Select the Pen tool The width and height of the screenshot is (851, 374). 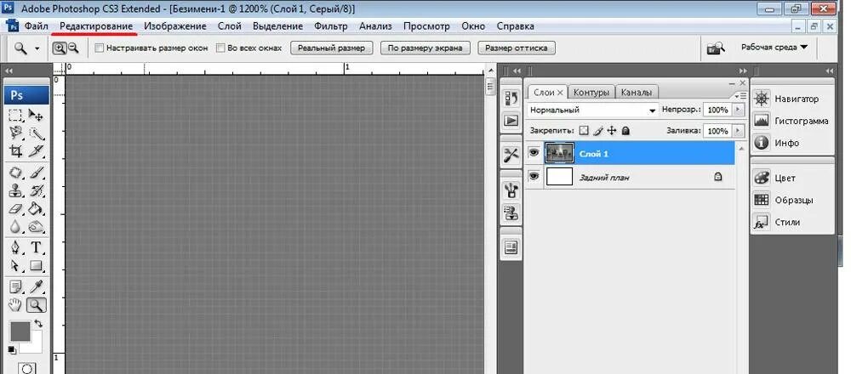pyautogui.click(x=15, y=248)
